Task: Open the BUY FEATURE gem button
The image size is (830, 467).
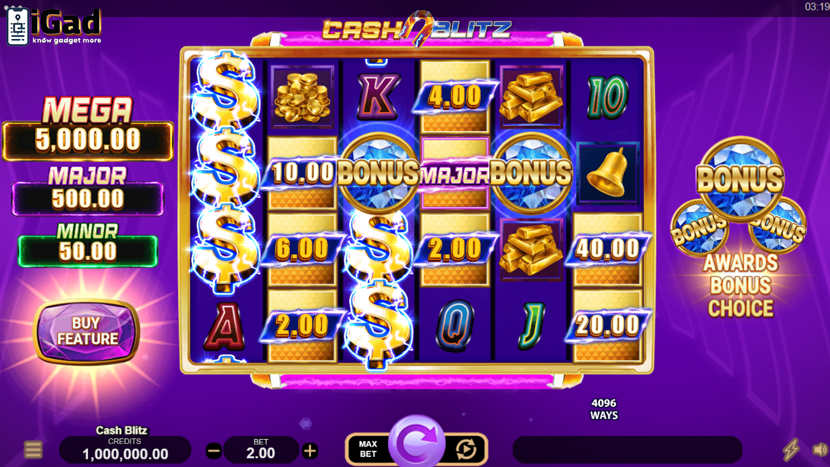Action: pyautogui.click(x=87, y=331)
